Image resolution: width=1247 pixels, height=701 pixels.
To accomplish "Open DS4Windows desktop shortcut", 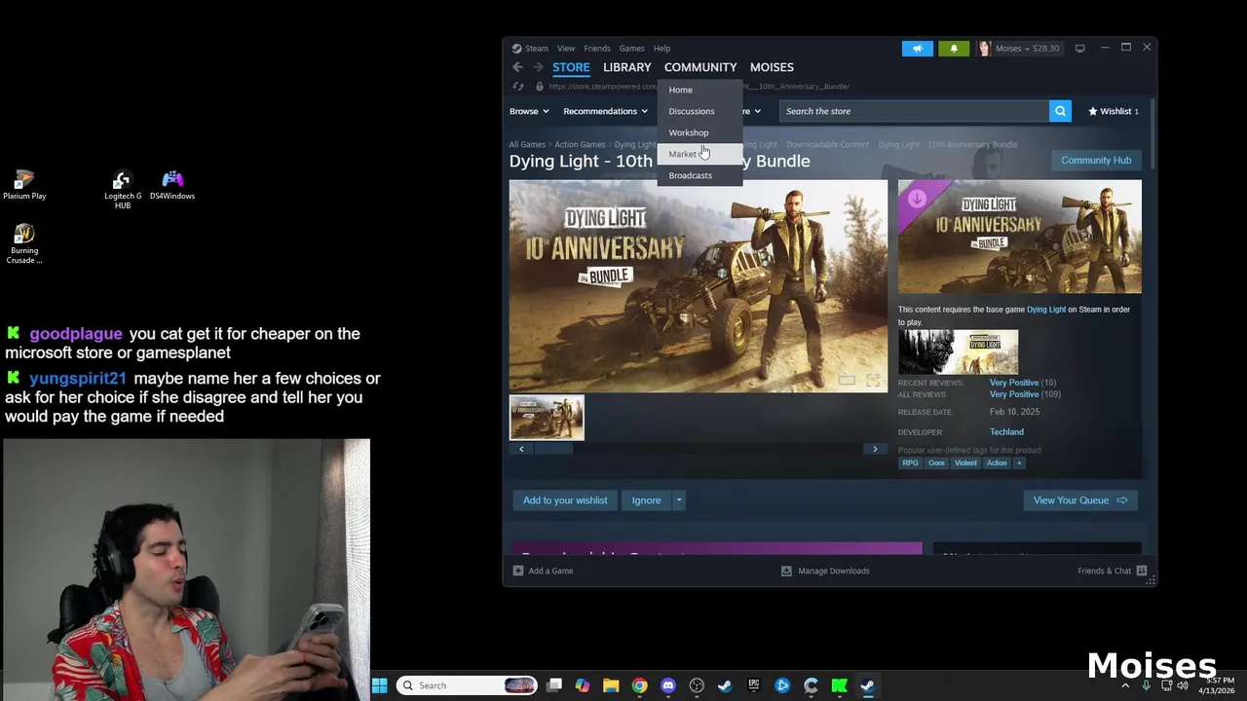I will point(172,185).
